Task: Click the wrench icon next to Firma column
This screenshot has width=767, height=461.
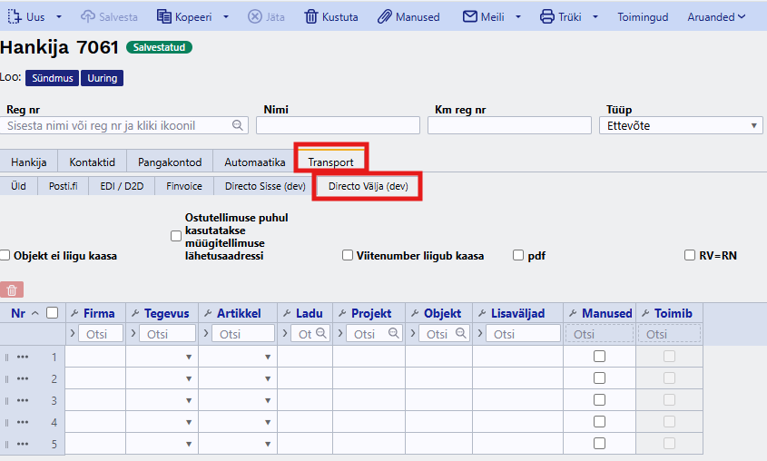Action: pos(74,313)
